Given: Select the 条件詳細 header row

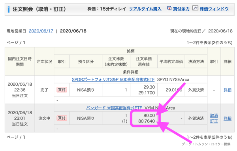Looking at the screenshot, I should tap(131, 72).
